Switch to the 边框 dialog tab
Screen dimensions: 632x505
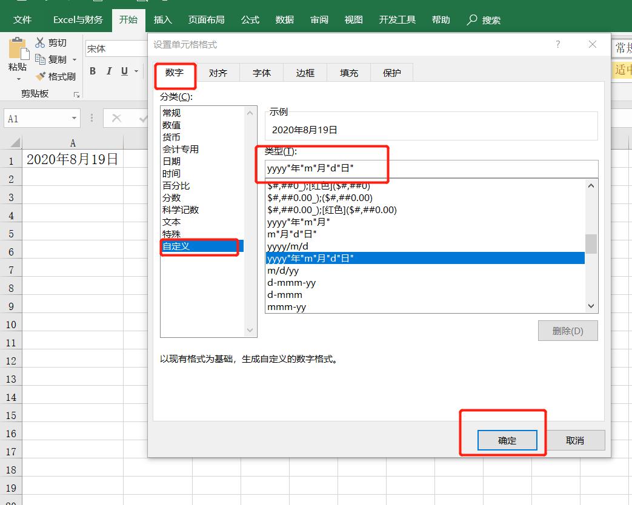tap(305, 73)
